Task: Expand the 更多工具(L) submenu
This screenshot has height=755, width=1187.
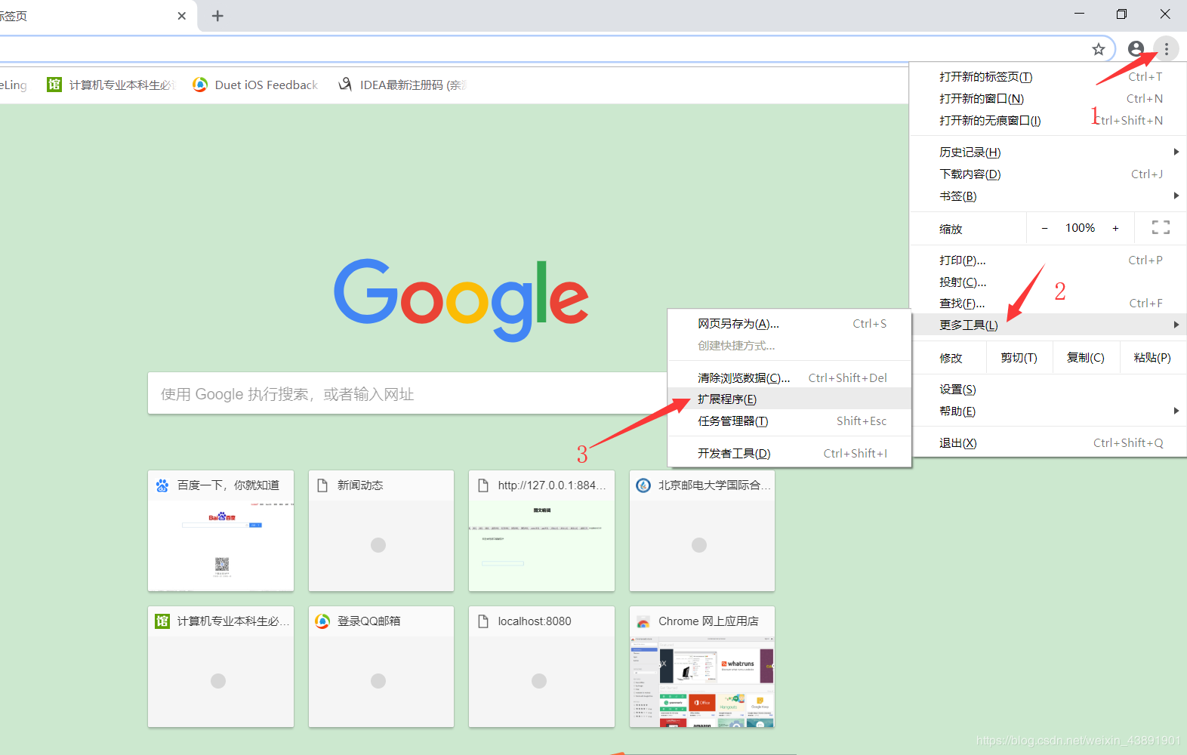Action: pyautogui.click(x=1048, y=325)
